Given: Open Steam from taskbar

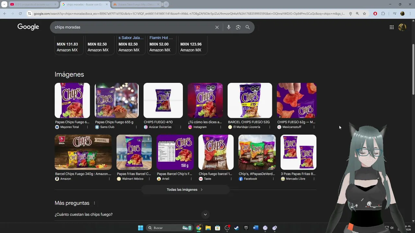Looking at the screenshot, I should (237, 228).
